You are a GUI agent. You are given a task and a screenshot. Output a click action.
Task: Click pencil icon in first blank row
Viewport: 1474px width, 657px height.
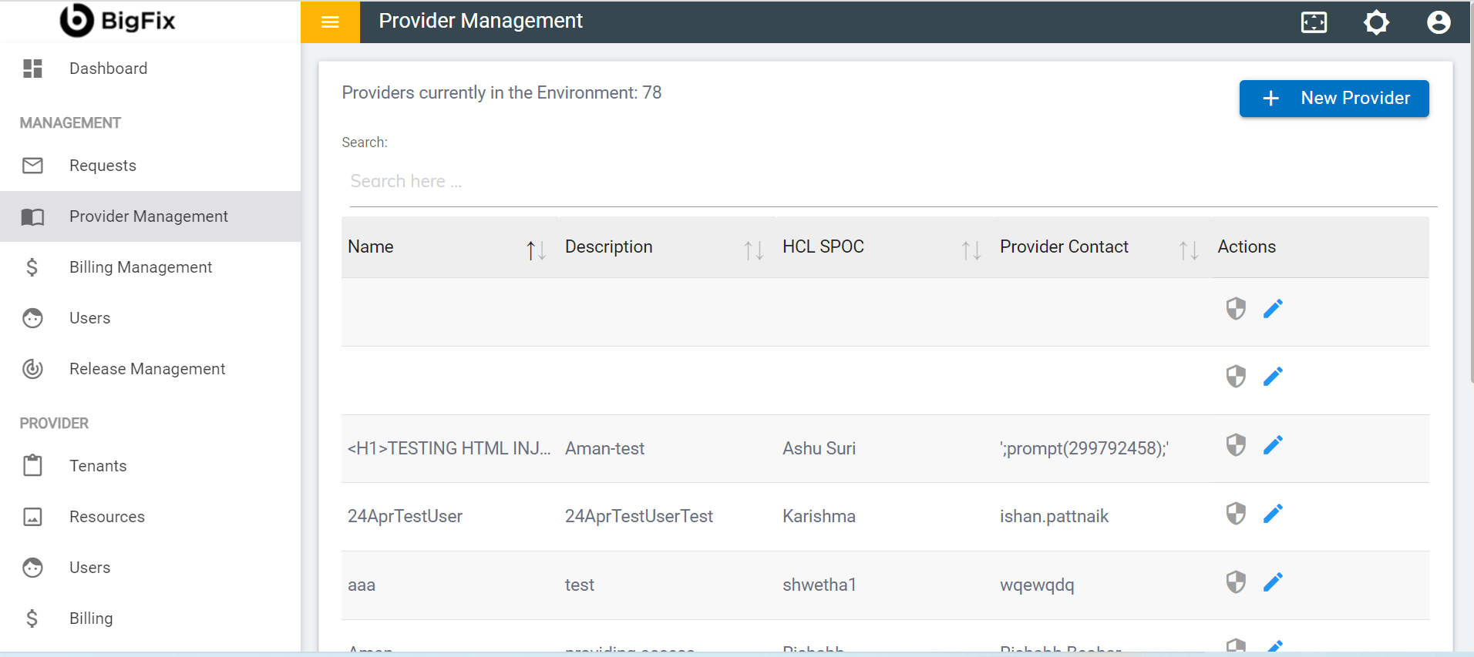pos(1273,309)
